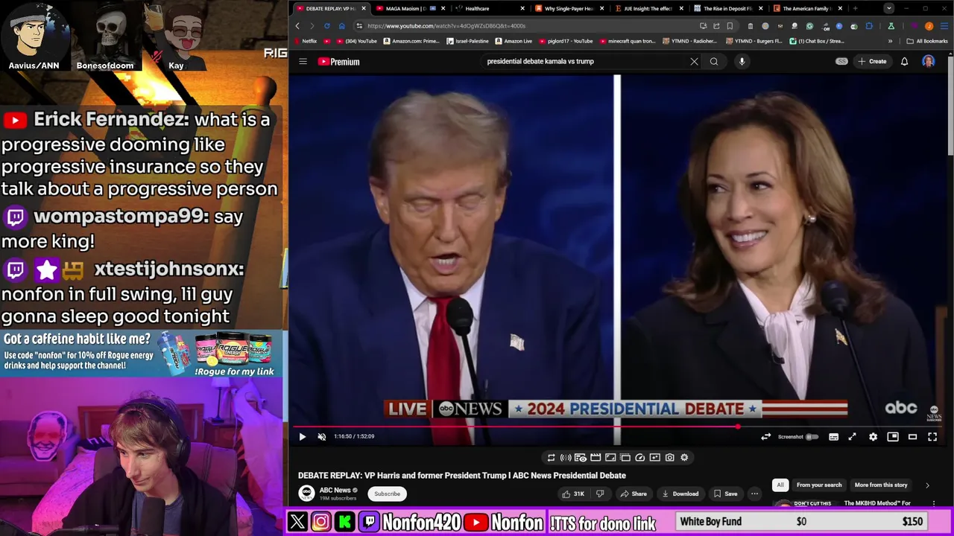The image size is (954, 536).
Task: Enter full screen in video player
Action: point(932,437)
